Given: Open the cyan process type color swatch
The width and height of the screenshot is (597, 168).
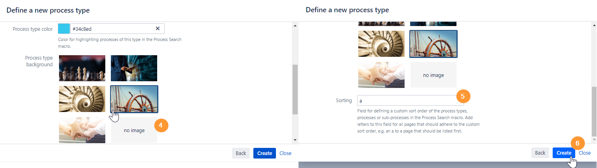Looking at the screenshot, I should point(63,28).
